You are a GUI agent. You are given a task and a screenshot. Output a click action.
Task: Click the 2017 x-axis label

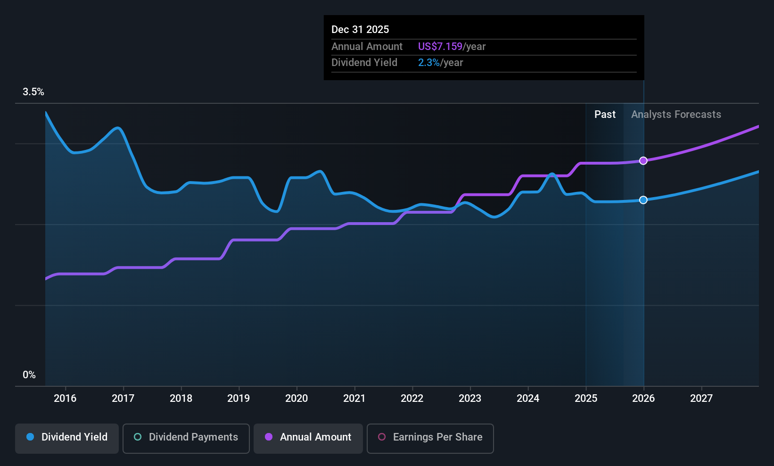click(123, 399)
